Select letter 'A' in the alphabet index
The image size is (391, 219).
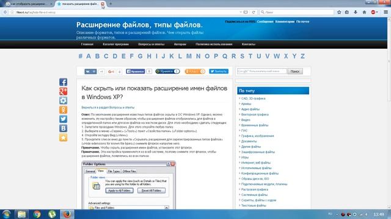click(x=89, y=56)
